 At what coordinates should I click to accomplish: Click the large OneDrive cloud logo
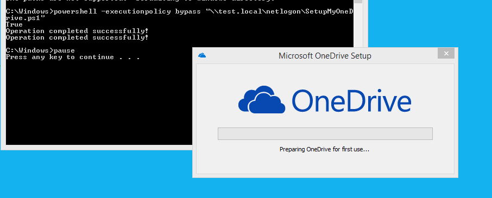[262, 99]
